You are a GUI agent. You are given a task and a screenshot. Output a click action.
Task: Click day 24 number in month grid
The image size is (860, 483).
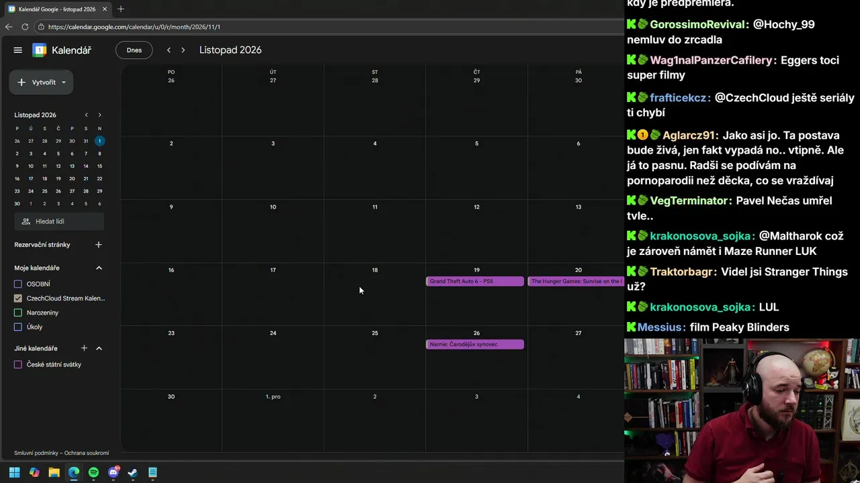click(x=273, y=333)
